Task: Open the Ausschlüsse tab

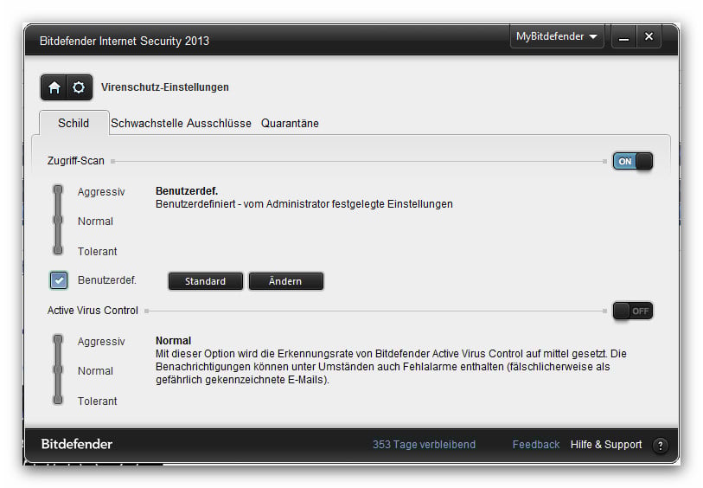Action: tap(220, 124)
